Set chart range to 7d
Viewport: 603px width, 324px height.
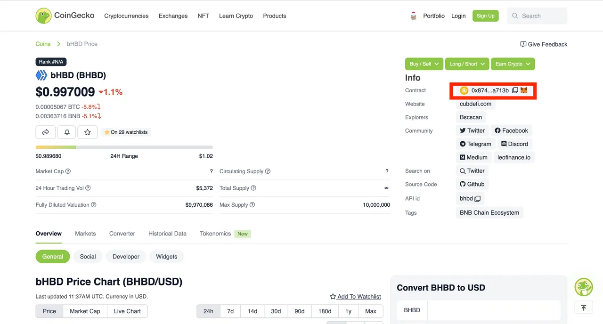[x=230, y=311]
